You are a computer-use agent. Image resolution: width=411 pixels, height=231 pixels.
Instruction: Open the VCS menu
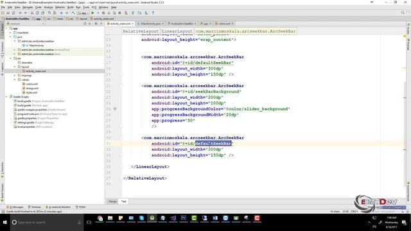coord(94,7)
